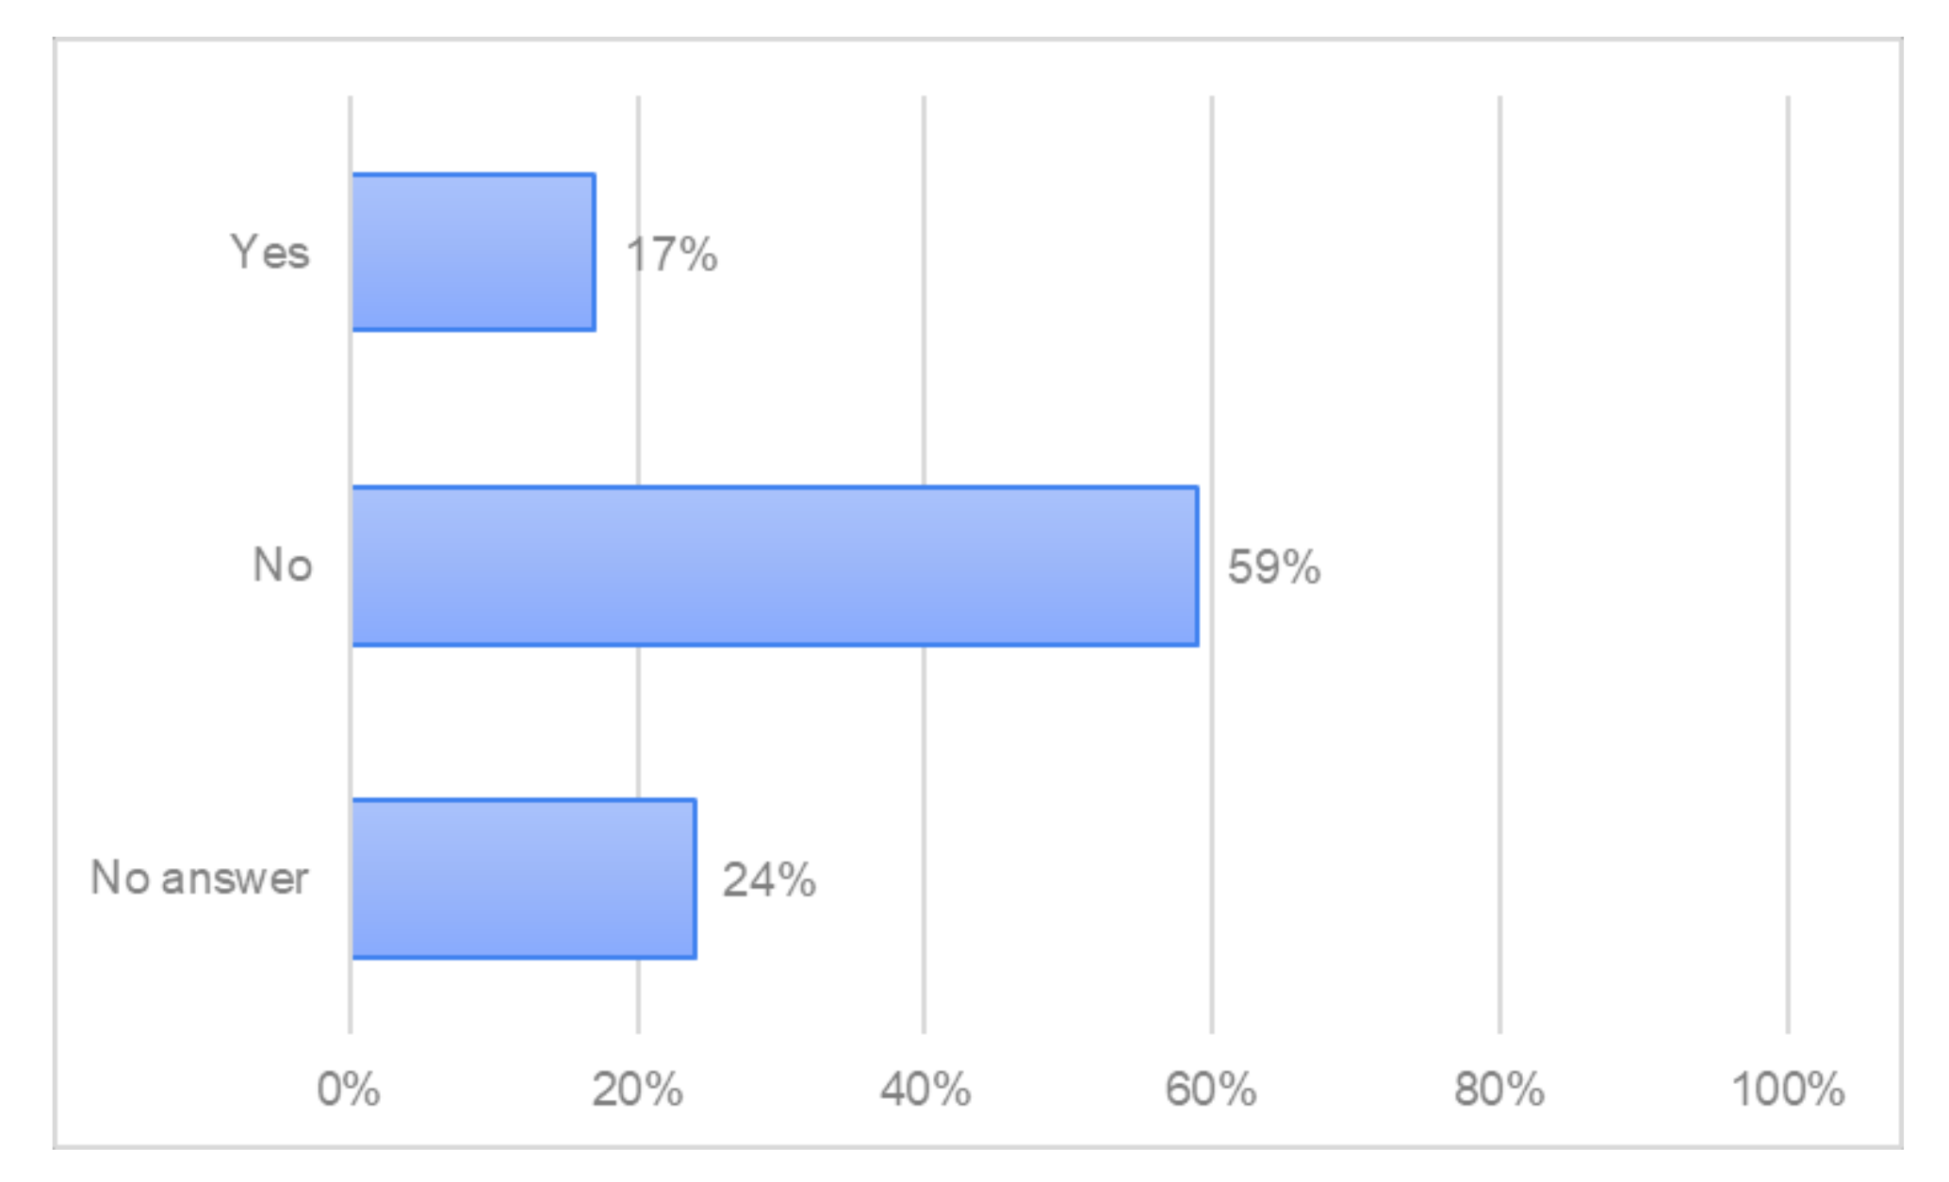Click the Yes bar in the chart
The image size is (1949, 1182).
[x=473, y=252]
